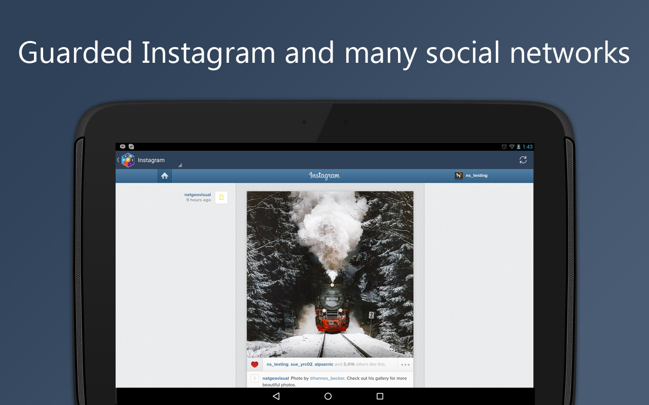Viewport: 649px width, 405px height.
Task: Open the Recents square navigation button
Action: click(x=379, y=396)
